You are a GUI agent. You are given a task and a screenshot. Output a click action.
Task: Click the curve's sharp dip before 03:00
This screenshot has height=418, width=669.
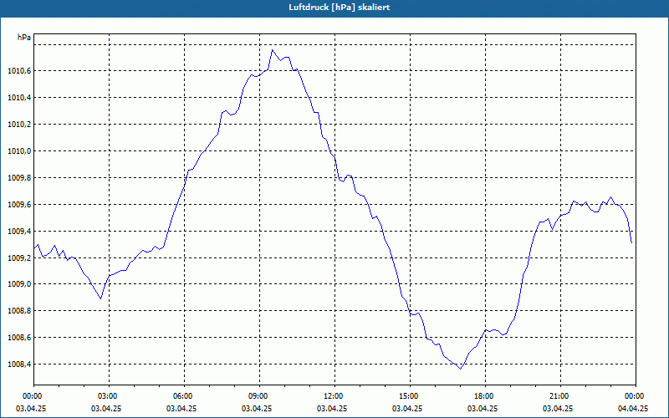pos(100,298)
